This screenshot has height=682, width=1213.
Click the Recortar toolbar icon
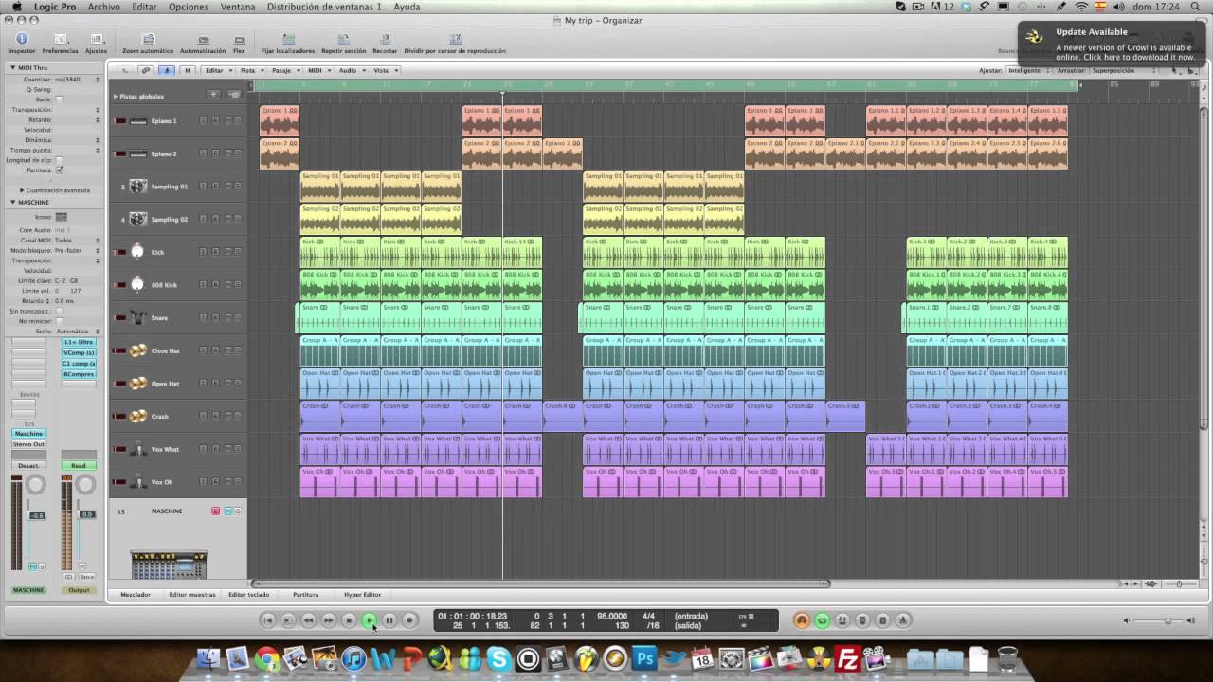pyautogui.click(x=385, y=41)
